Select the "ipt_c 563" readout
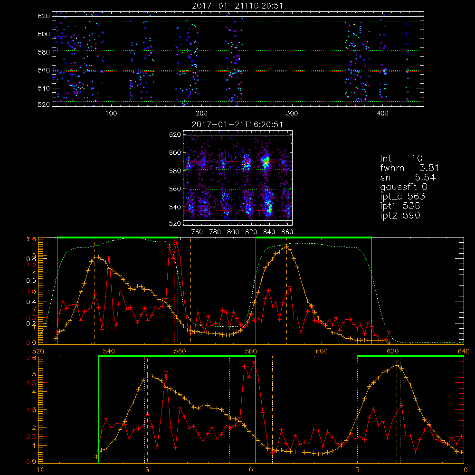Screen dimensions: 475x475 click(403, 196)
